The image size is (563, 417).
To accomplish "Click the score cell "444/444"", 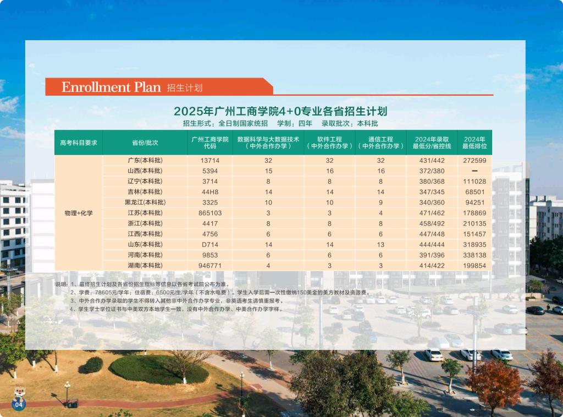I will [x=432, y=245].
